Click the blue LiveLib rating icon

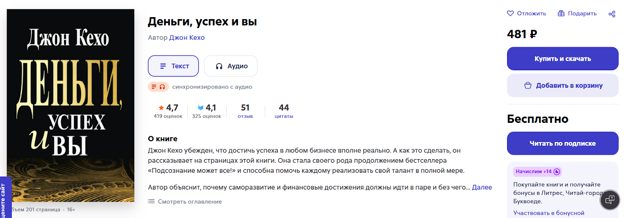pos(201,108)
